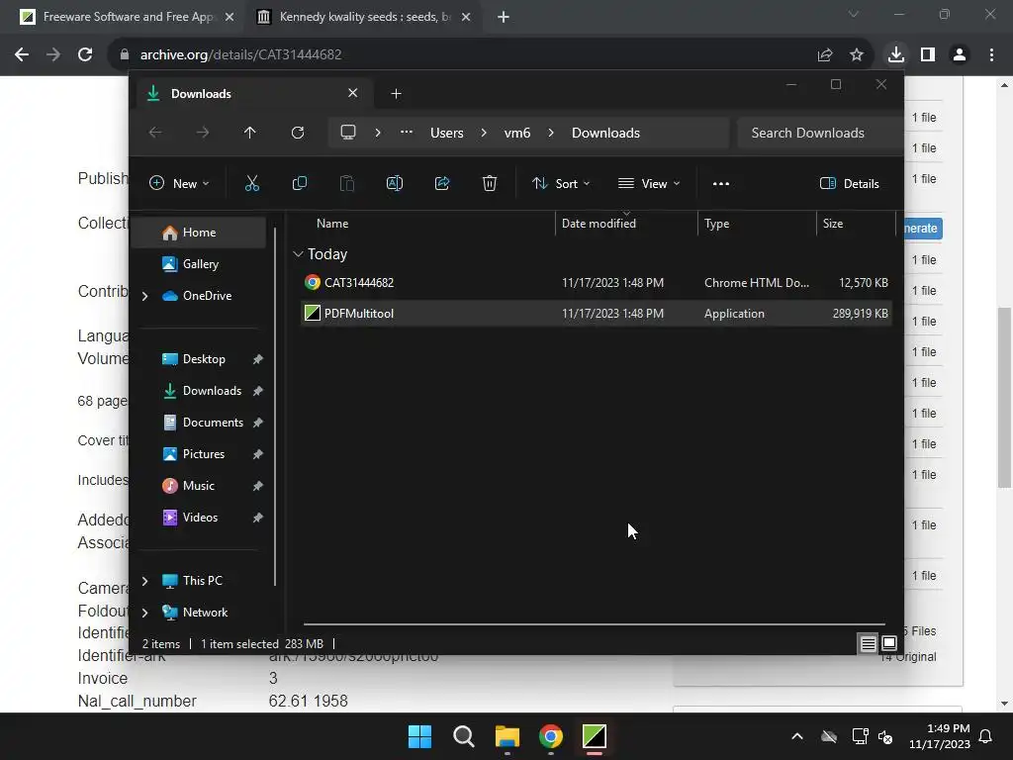Click the PDFMultitool icon on taskbar

(x=595, y=736)
